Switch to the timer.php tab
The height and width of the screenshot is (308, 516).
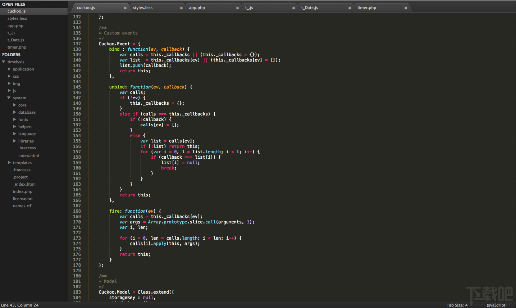click(x=367, y=7)
